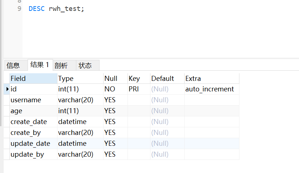This screenshot has height=173, width=299.
Task: Select the auto_increment cell
Action: tap(210, 89)
